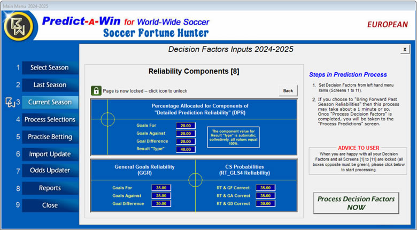Click Process Decision Factors NOW
Image resolution: width=417 pixels, height=230 pixels.
[x=357, y=203]
